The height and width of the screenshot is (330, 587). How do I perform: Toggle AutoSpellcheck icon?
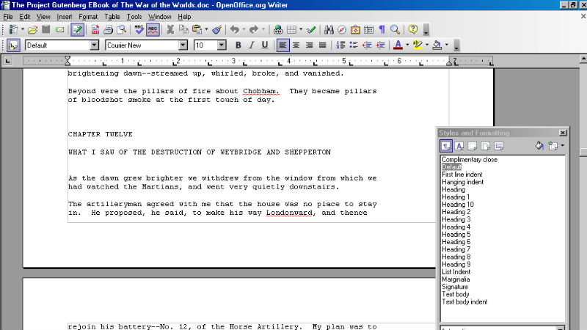click(153, 29)
